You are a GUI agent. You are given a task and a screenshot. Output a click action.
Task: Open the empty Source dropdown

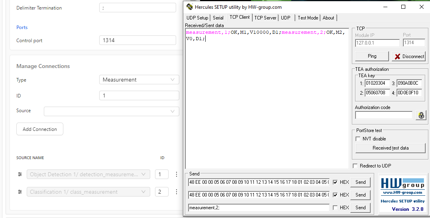(x=111, y=111)
